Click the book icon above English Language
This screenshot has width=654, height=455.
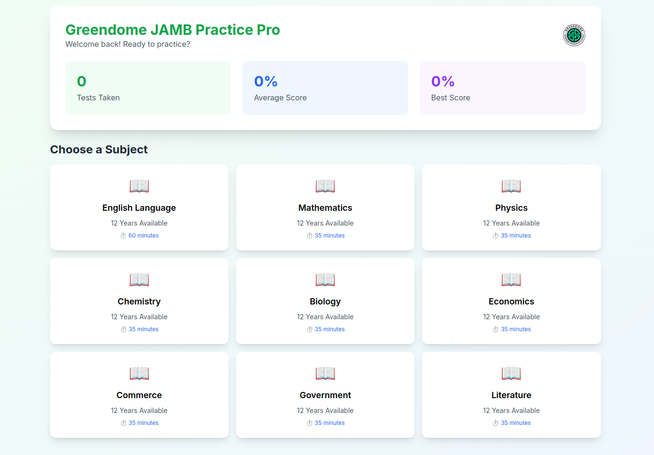(x=139, y=186)
